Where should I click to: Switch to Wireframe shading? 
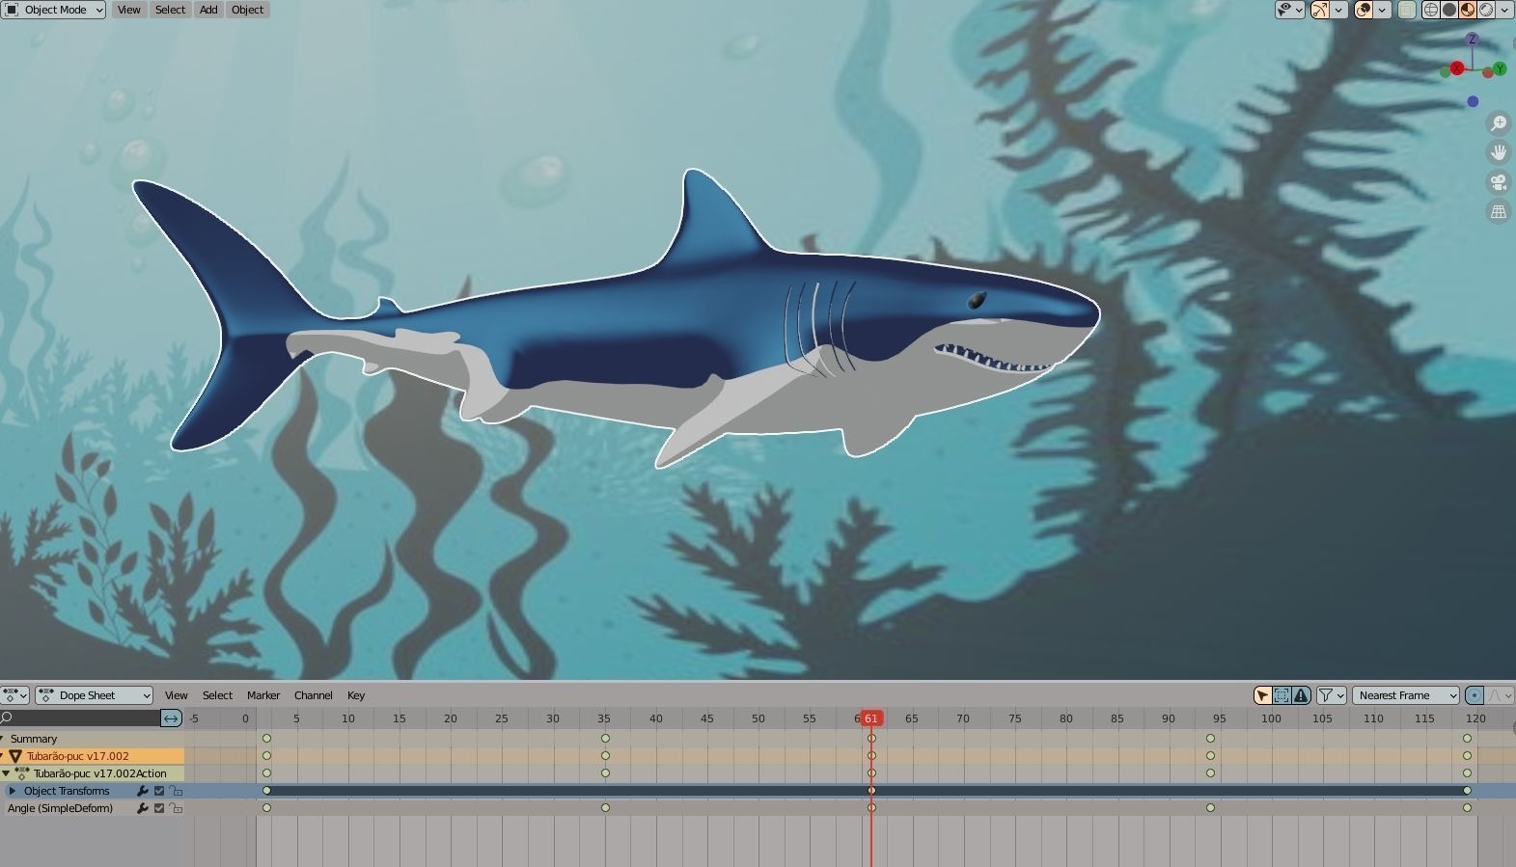tap(1431, 10)
